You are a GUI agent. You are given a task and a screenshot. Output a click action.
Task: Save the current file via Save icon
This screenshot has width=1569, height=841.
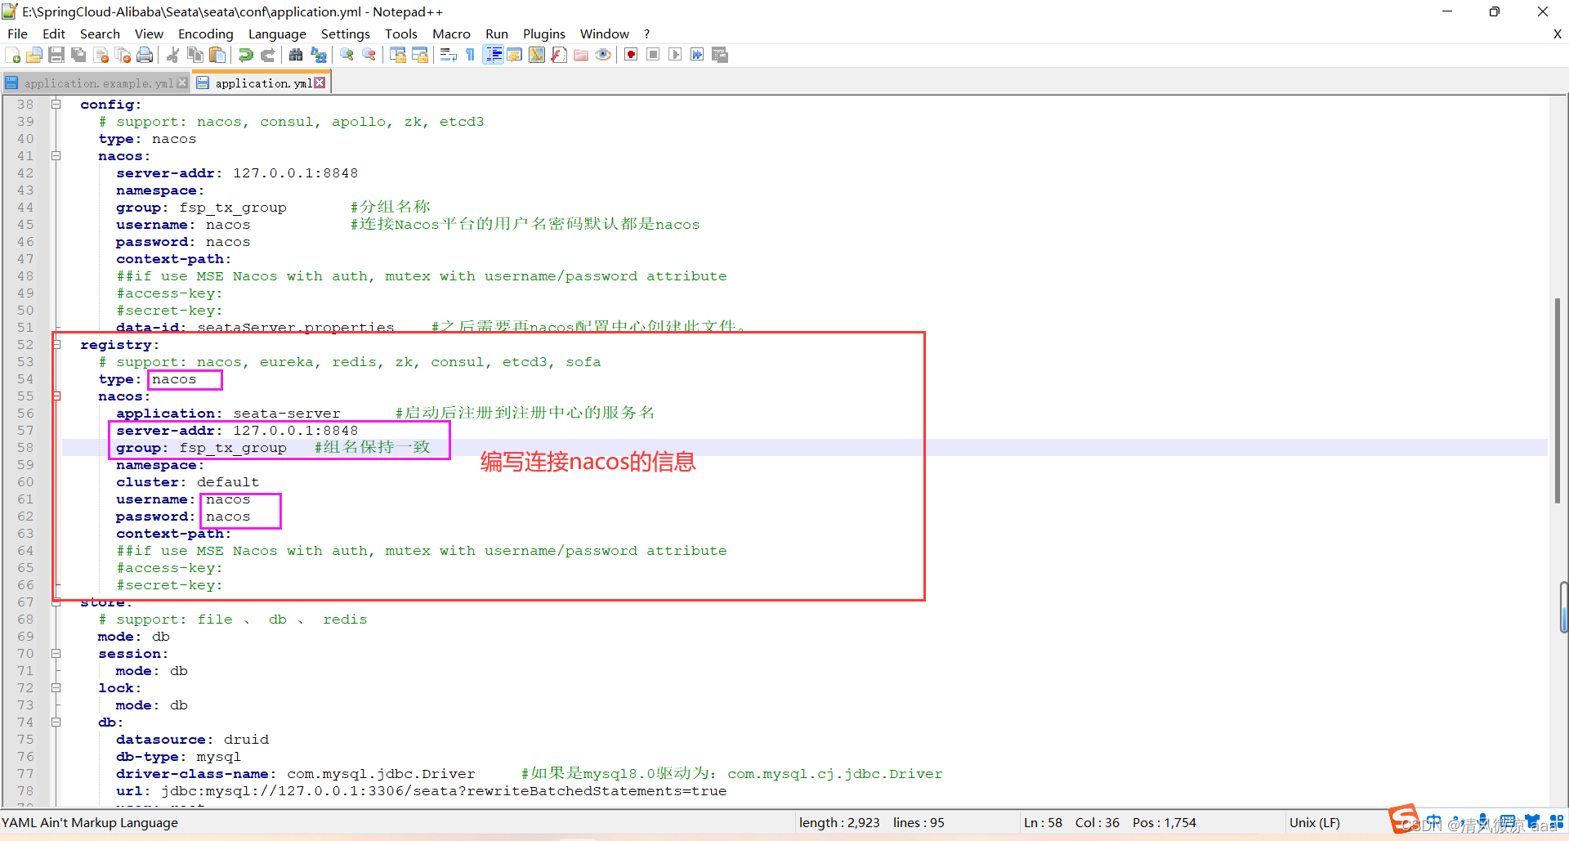56,55
